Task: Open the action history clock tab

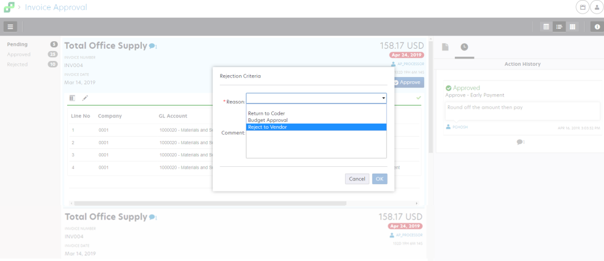Action: [464, 47]
